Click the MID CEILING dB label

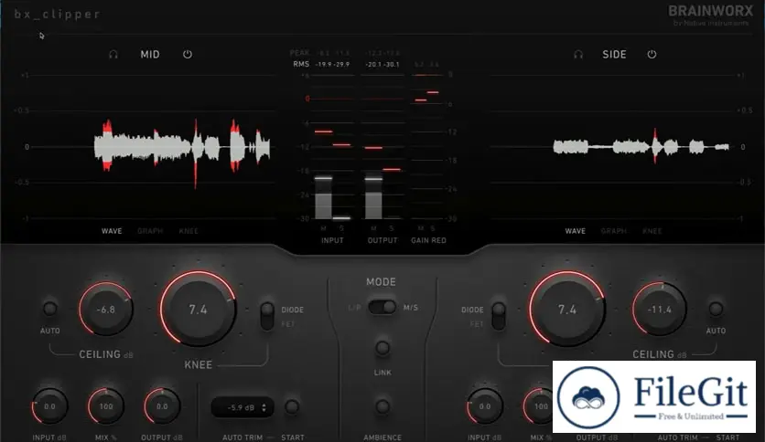106,354
